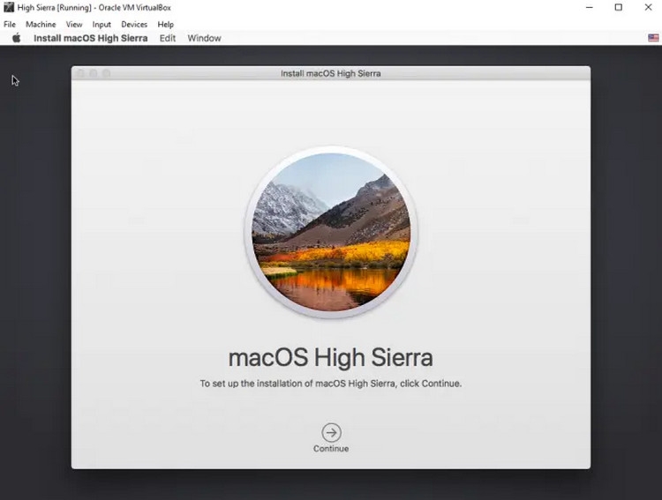The height and width of the screenshot is (500, 662).
Task: Maximize the VirtualBox window
Action: [x=619, y=7]
